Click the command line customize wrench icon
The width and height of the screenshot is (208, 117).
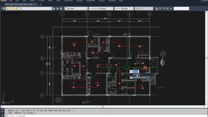click(2, 116)
